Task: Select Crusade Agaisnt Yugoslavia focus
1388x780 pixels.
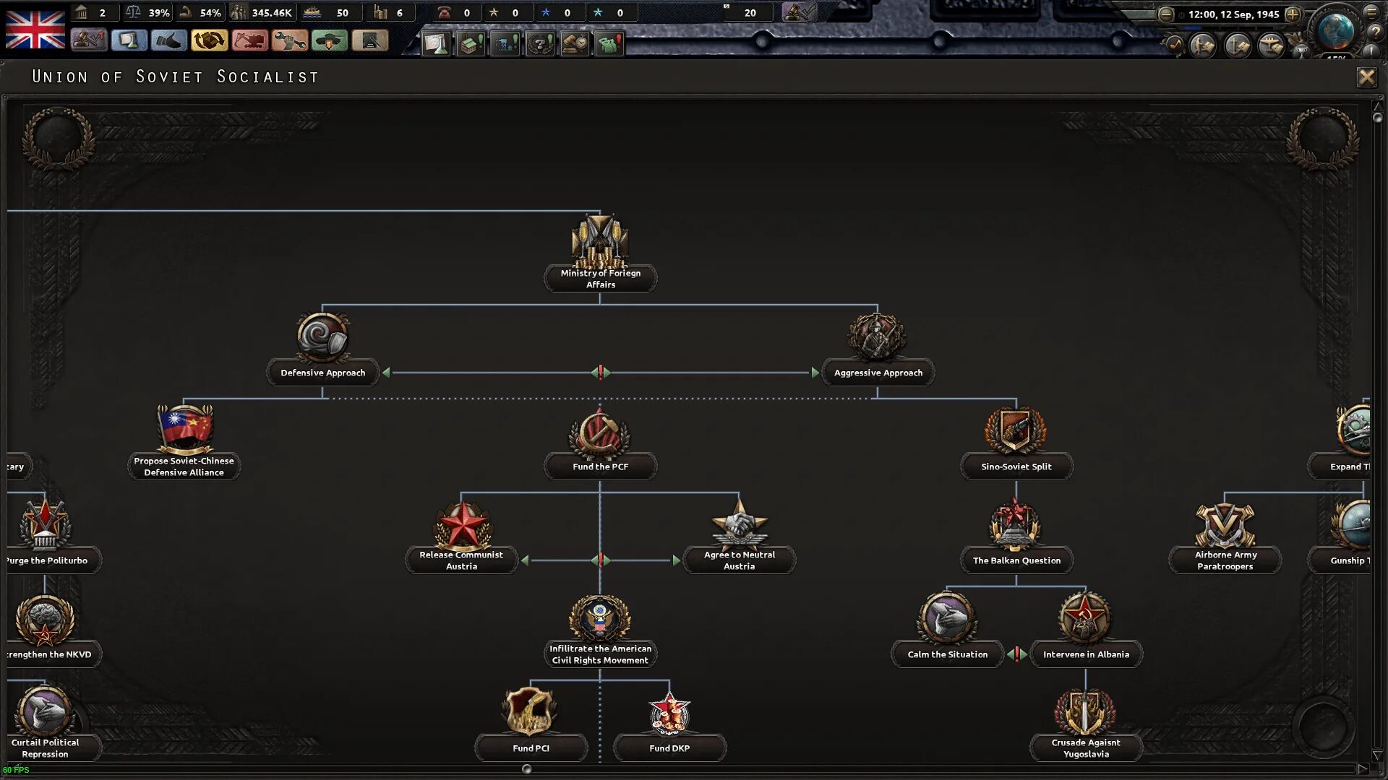Action: 1086,724
